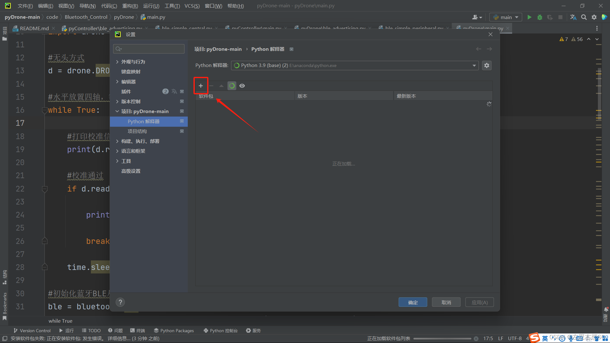Toggle the Conda package manager button
610x343 pixels.
(x=232, y=86)
